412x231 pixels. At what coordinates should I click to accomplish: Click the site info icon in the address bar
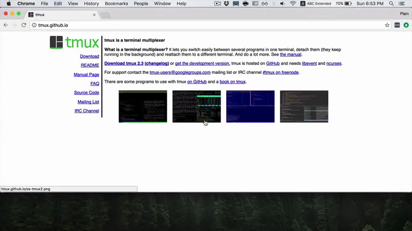coord(34,25)
